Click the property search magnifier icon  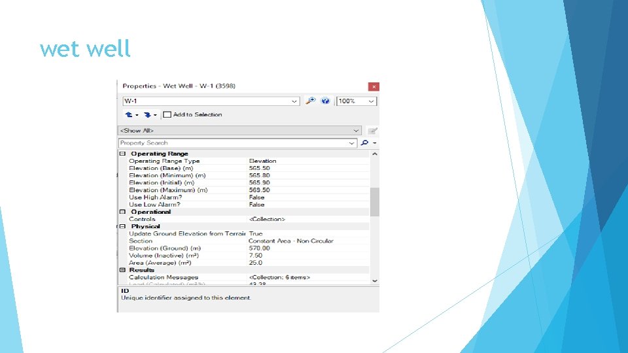(364, 143)
